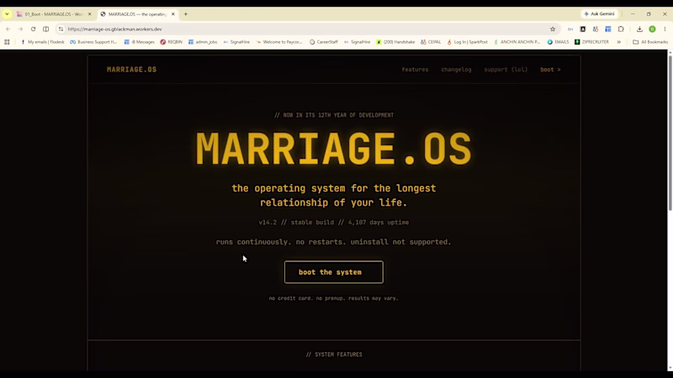Click the URL address field
Viewport: 673px width, 378px height.
[x=300, y=29]
